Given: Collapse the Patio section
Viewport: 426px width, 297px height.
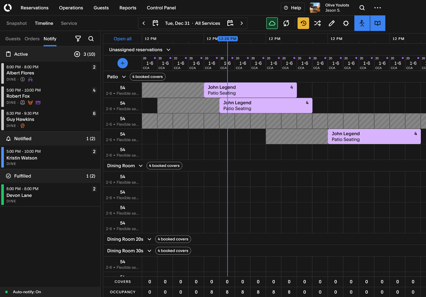Looking at the screenshot, I should point(124,77).
